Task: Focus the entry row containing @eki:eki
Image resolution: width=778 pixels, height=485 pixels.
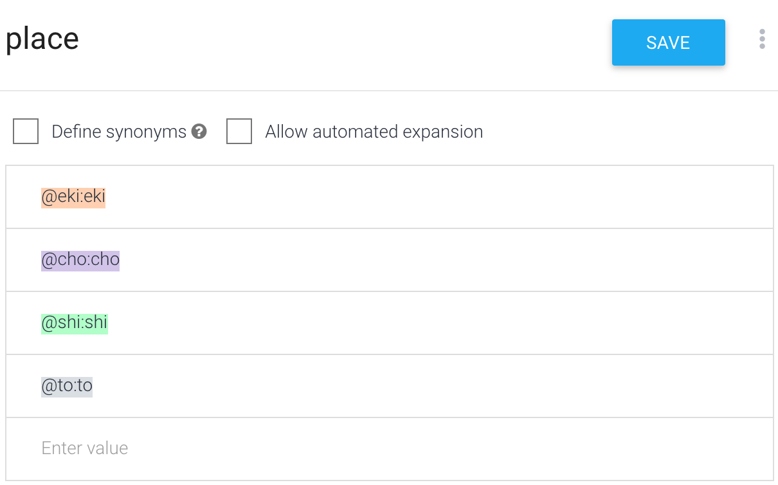Action: pos(390,197)
